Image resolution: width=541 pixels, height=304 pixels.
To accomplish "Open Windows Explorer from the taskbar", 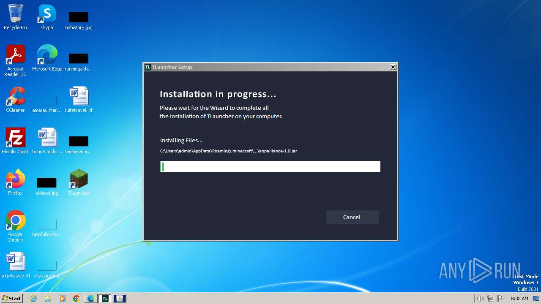I will [48, 299].
